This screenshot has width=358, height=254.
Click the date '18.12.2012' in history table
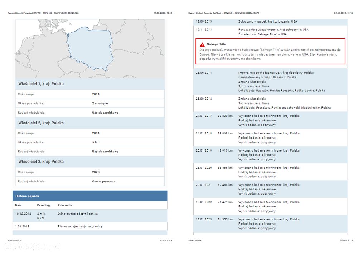point(23,214)
